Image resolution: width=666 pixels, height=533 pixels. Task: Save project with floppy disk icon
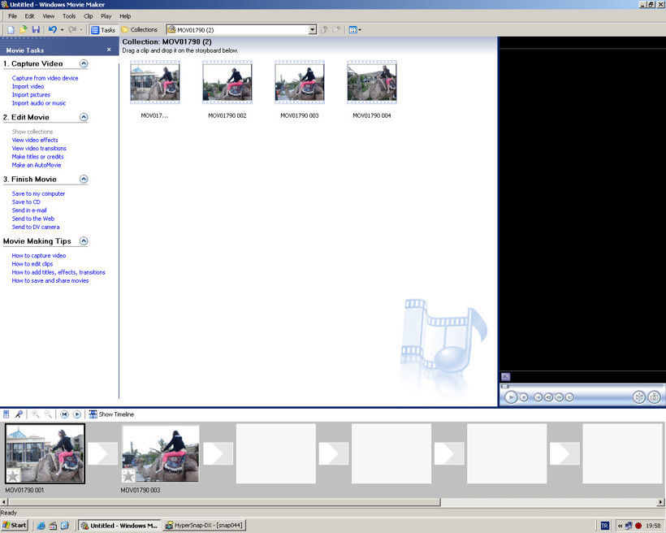[x=36, y=30]
